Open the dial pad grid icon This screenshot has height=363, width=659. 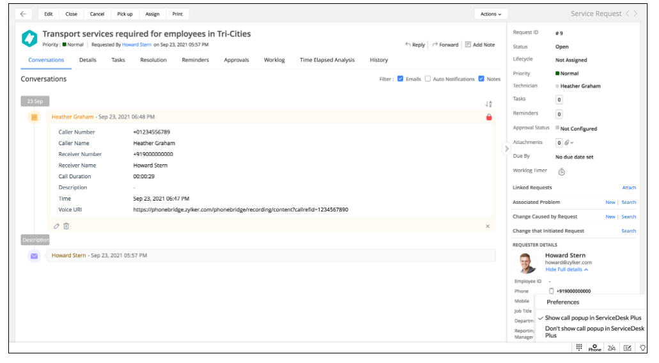click(x=578, y=347)
